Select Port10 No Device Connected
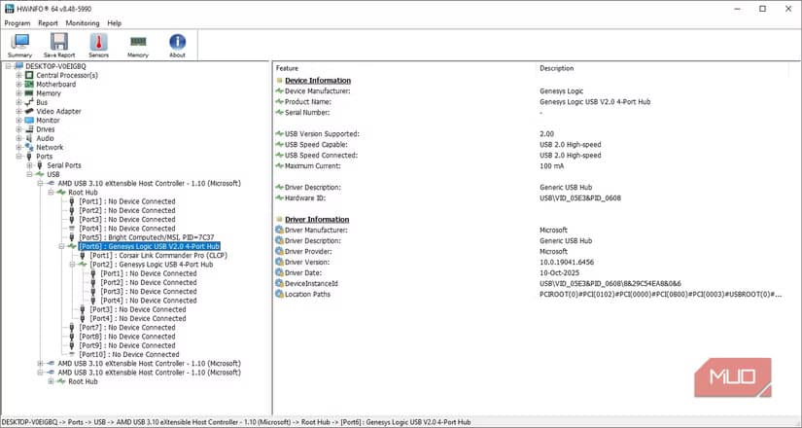802x428 pixels. pyautogui.click(x=129, y=354)
